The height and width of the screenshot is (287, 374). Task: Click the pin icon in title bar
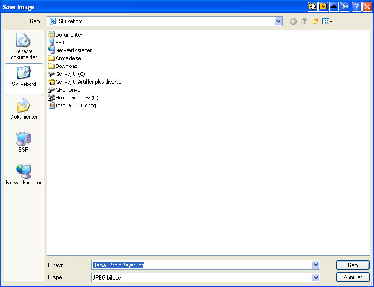tap(345, 6)
